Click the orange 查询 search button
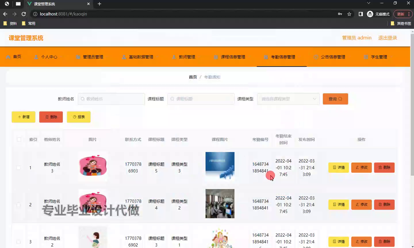The width and height of the screenshot is (414, 248). tap(336, 99)
